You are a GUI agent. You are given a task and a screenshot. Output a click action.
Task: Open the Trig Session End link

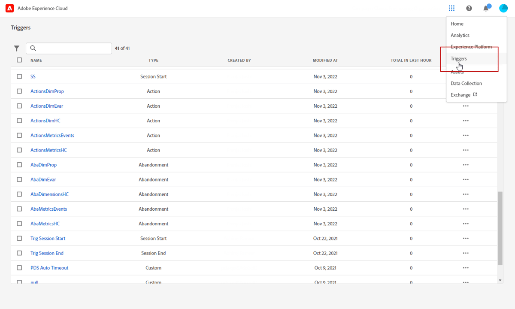point(47,253)
